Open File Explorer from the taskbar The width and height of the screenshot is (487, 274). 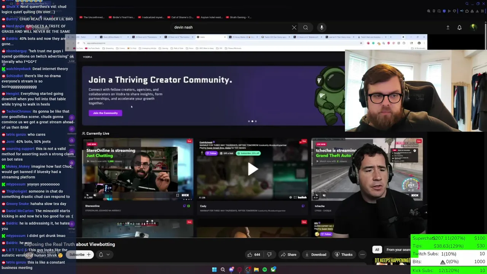click(256, 269)
